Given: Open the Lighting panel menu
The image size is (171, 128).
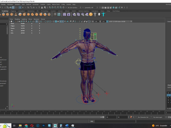Looking at the screenshot, I should pyautogui.click(x=24, y=19).
